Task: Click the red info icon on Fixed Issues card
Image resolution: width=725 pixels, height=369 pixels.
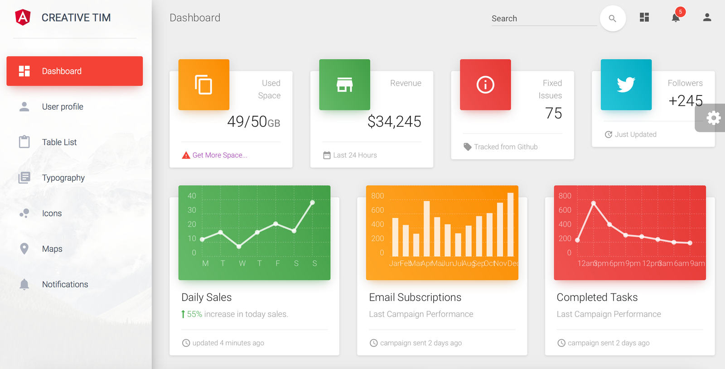Action: pos(485,85)
